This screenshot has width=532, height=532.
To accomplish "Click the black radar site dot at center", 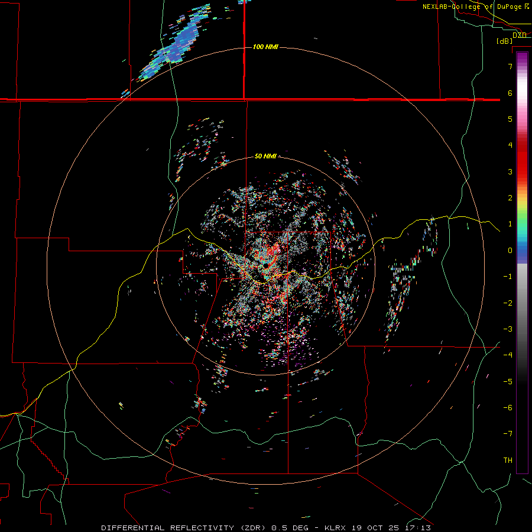I will pos(265,265).
